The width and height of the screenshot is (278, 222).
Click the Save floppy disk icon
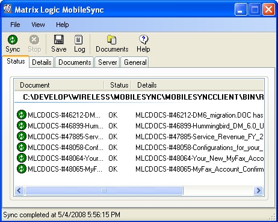coord(59,40)
